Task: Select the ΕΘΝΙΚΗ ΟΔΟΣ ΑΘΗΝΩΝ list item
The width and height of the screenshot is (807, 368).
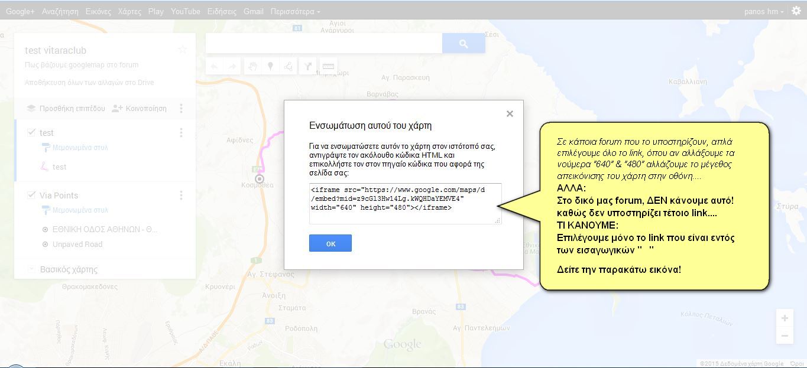Action: 105,229
